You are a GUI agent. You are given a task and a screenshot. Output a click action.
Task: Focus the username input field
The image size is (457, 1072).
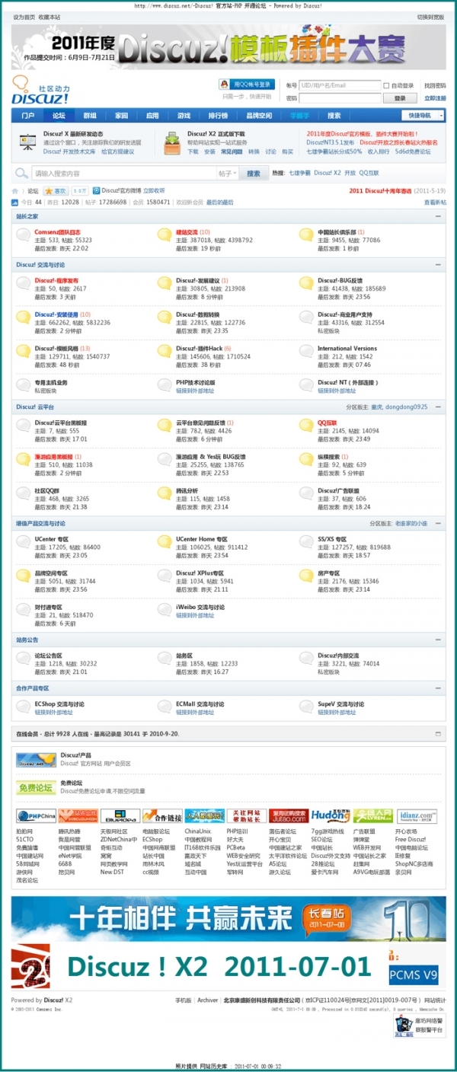[340, 85]
